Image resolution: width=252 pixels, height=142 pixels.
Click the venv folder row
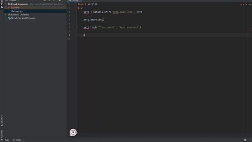pos(35,7)
